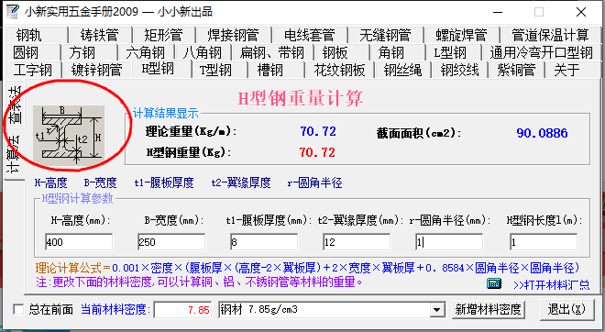Go to the 电线套管 tab
Viewport: 605px width, 332px height.
[310, 35]
